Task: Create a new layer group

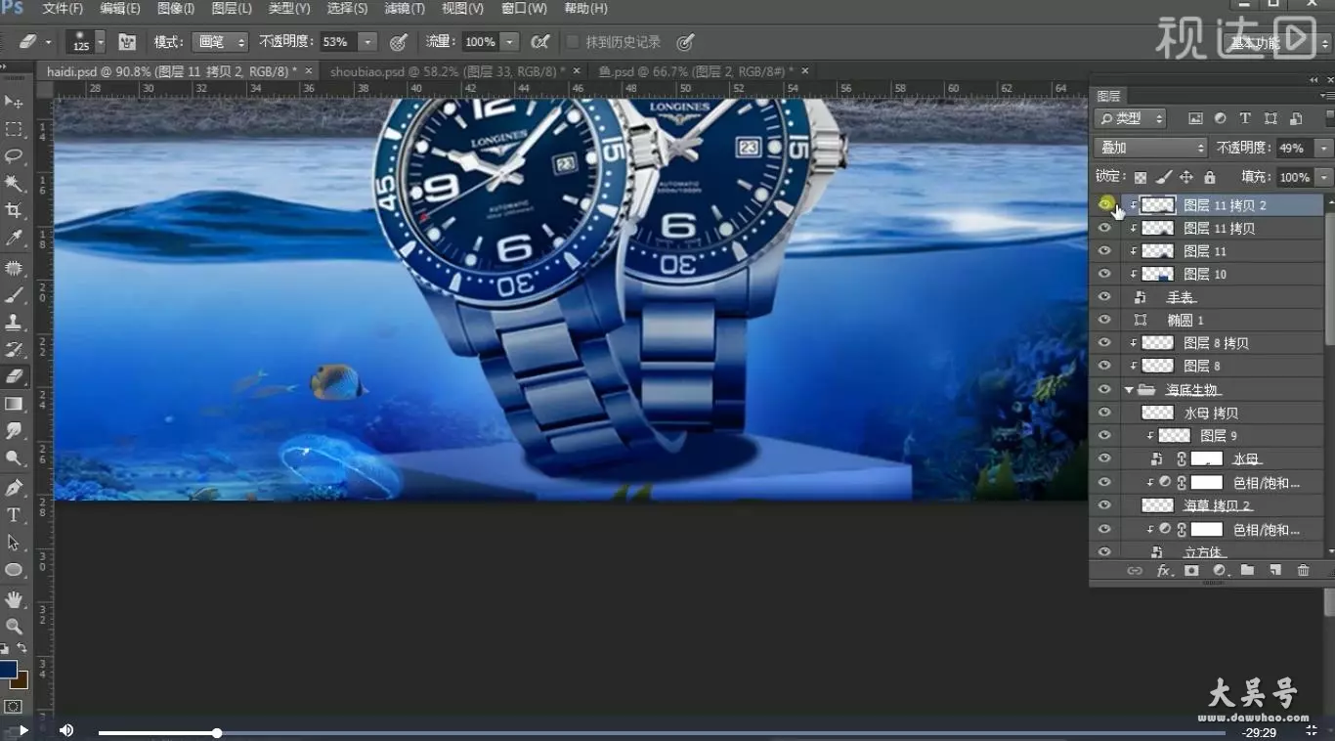Action: tap(1247, 570)
